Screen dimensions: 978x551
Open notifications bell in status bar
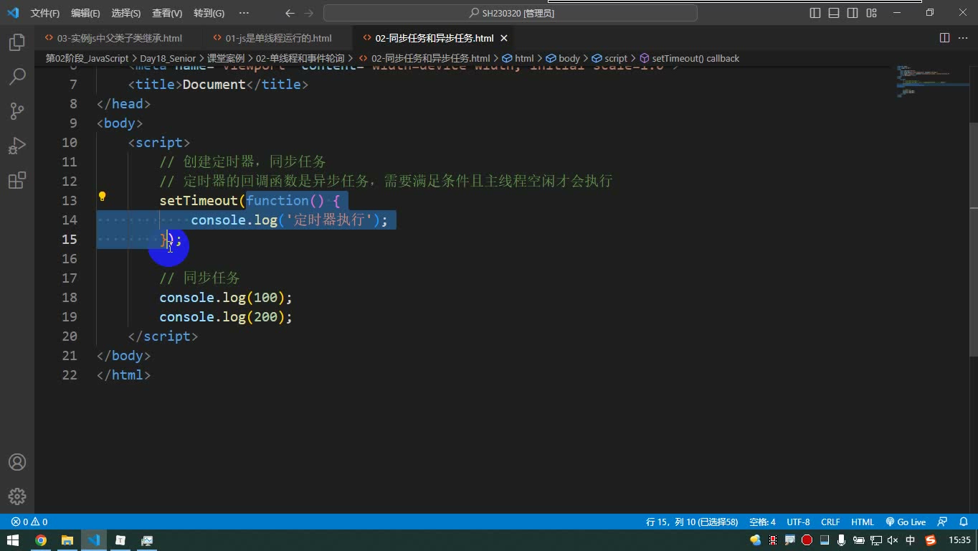[963, 522]
